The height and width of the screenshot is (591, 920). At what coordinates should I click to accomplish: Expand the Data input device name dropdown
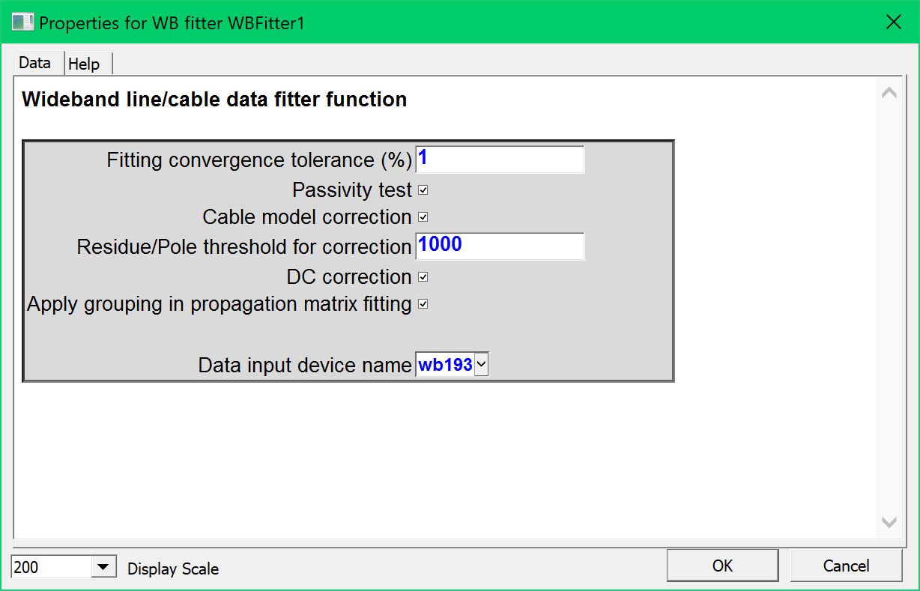click(481, 365)
